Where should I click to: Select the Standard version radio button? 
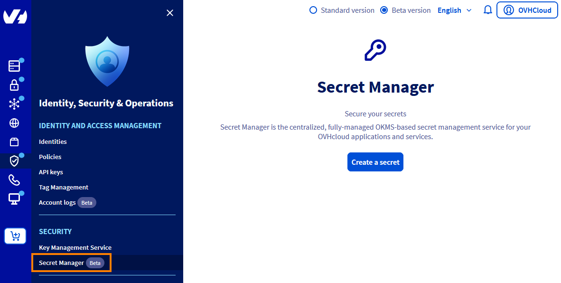(x=313, y=10)
